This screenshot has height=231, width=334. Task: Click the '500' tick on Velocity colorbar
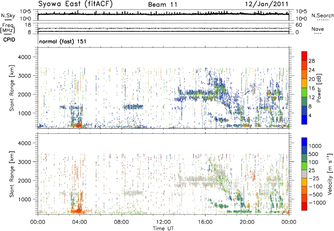pyautogui.click(x=313, y=154)
